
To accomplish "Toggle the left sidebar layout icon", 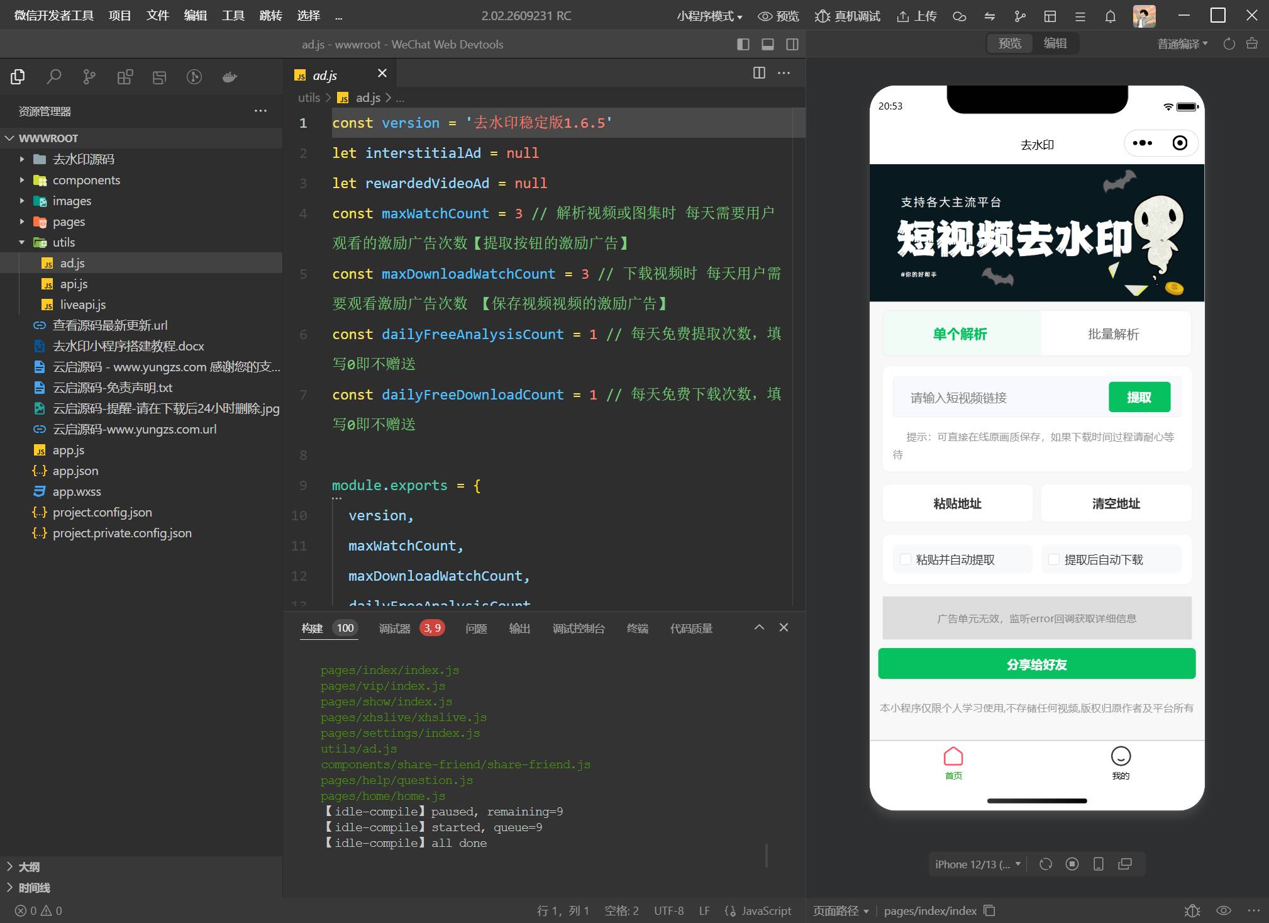I will 743,44.
